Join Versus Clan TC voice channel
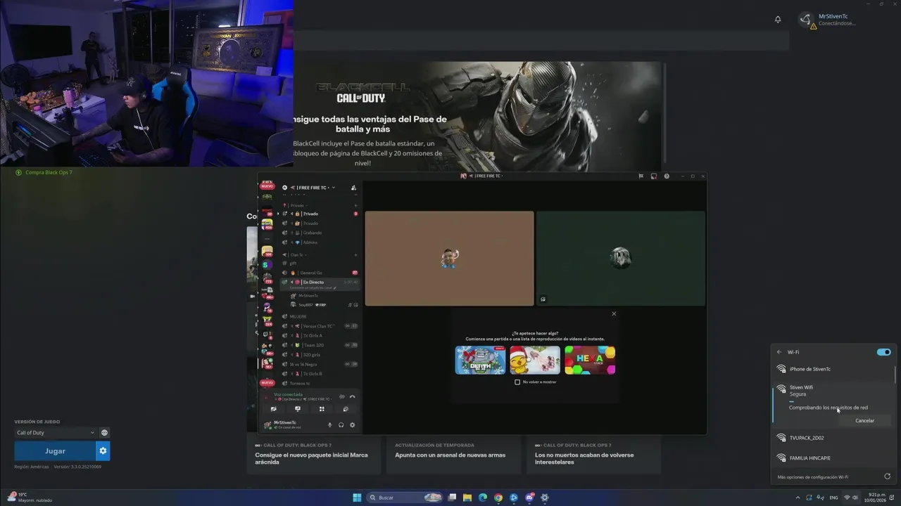The height and width of the screenshot is (506, 901). pyautogui.click(x=320, y=326)
